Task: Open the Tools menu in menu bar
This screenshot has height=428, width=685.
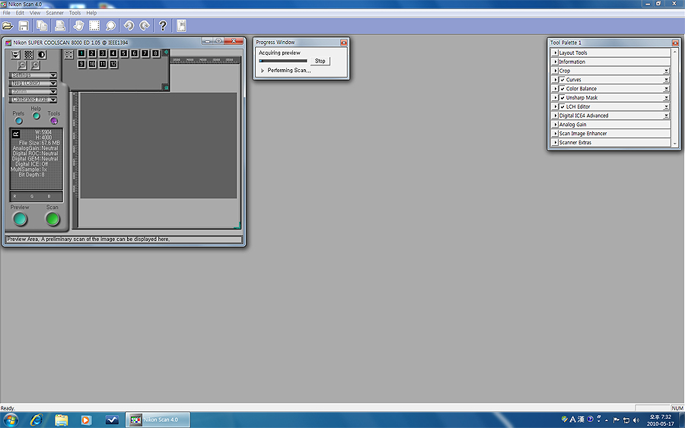Action: 75,13
